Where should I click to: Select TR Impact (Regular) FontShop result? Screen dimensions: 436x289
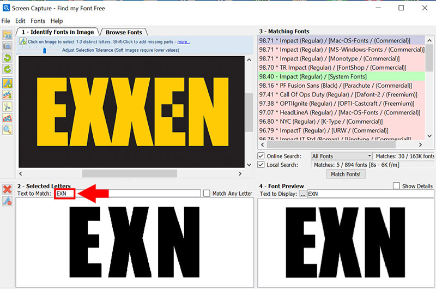(342, 67)
